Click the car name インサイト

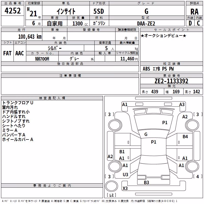point(66,11)
